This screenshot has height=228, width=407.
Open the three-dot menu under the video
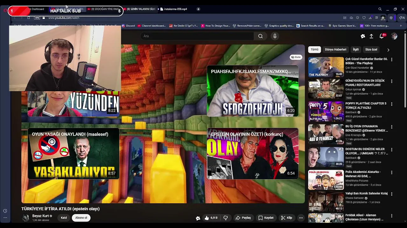pyautogui.click(x=301, y=218)
